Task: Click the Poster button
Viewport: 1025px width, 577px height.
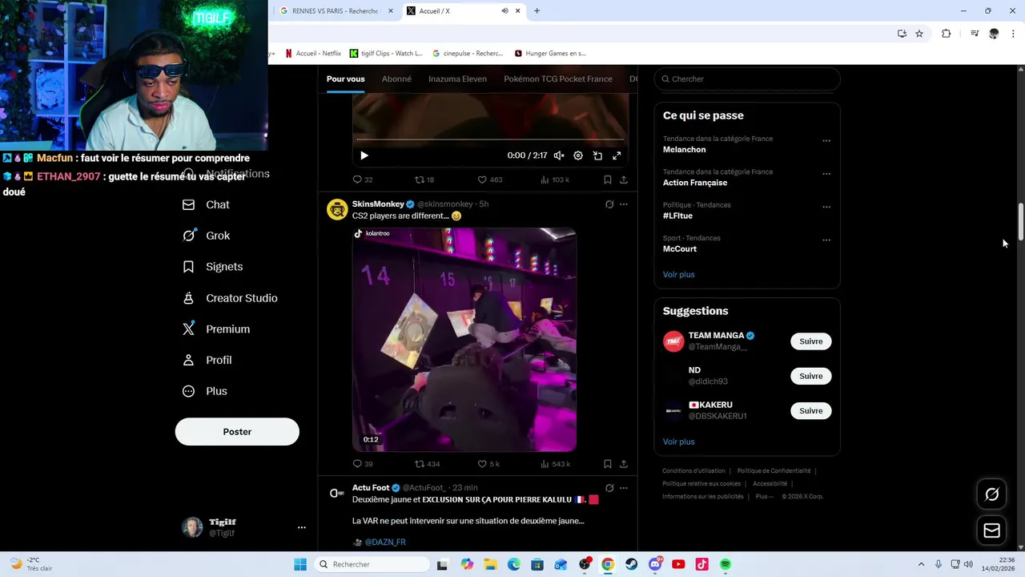Action: tap(237, 431)
